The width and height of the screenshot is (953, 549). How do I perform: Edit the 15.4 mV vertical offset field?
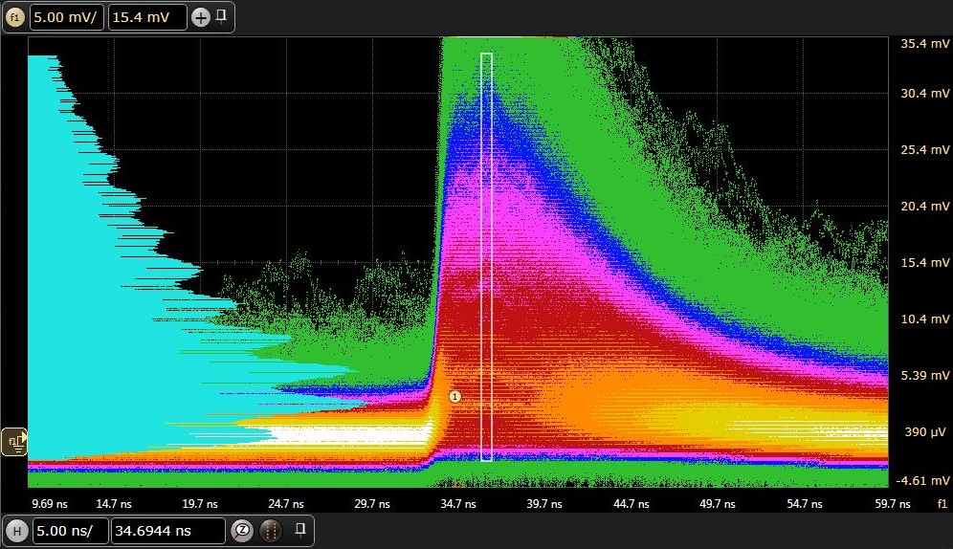[146, 17]
